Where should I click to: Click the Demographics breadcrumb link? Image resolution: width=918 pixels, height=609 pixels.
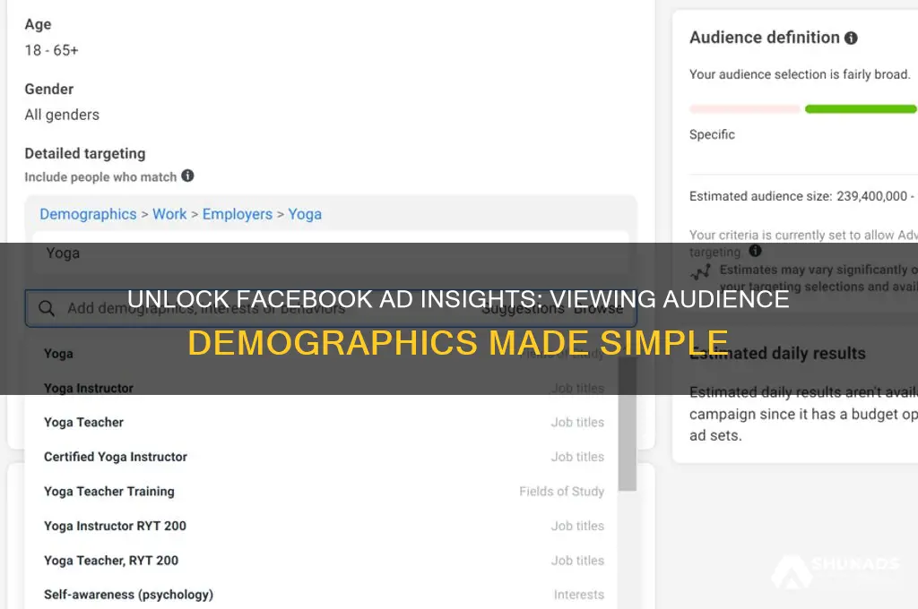tap(88, 214)
